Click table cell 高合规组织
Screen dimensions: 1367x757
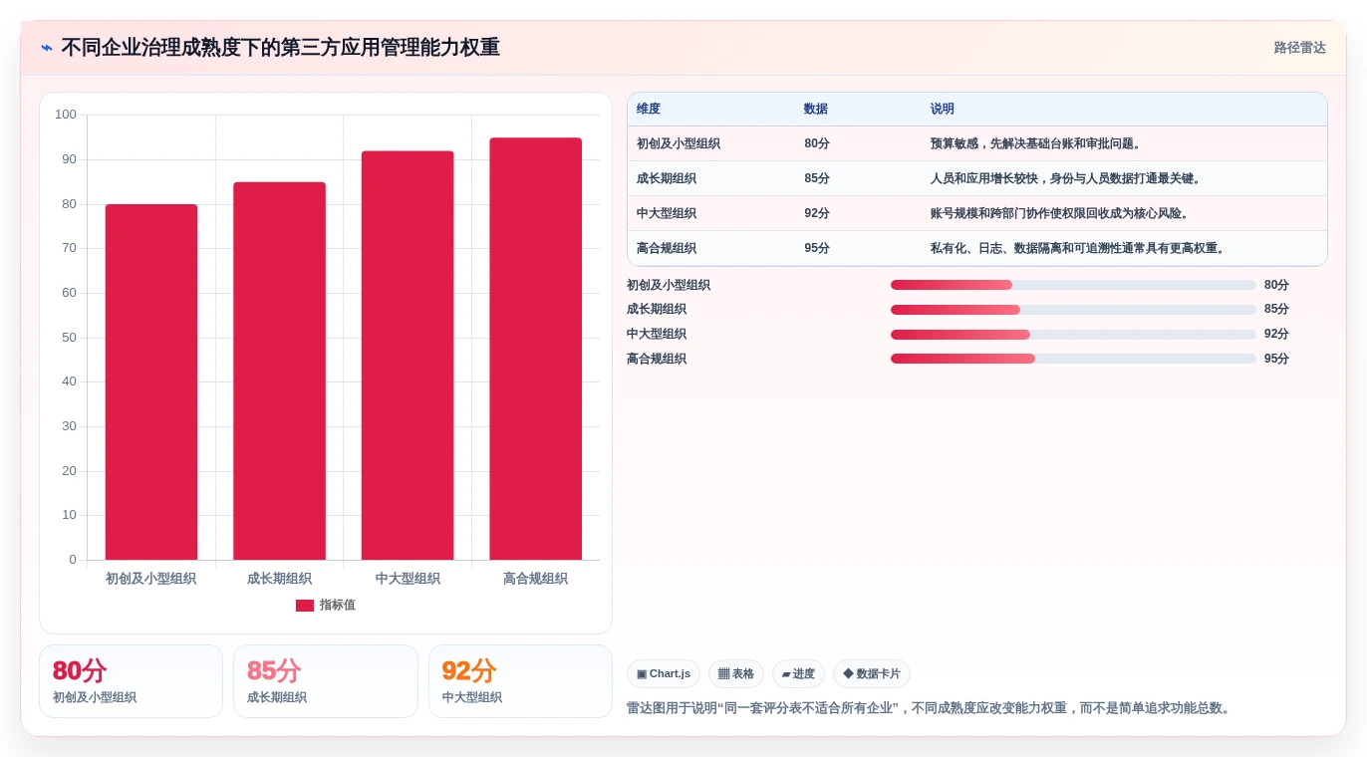tap(667, 248)
